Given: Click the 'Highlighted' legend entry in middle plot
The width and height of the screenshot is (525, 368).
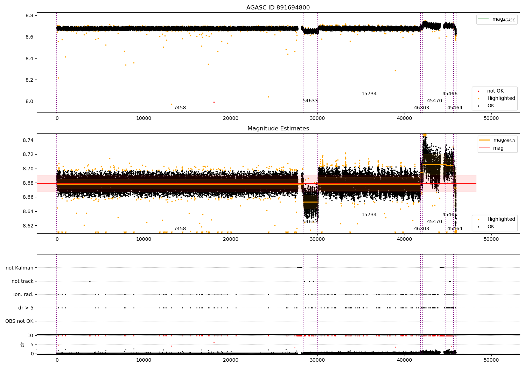Looking at the screenshot, I should [497, 219].
